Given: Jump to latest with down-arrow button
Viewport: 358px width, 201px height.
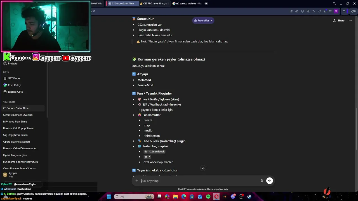Looking at the screenshot, I should [203, 168].
